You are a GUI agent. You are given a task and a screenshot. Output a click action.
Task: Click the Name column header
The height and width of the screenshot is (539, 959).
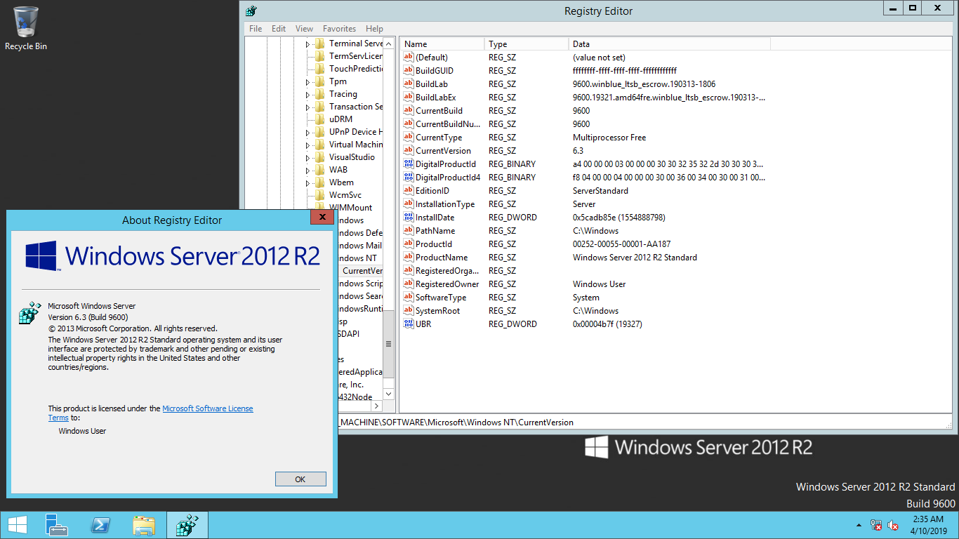tap(442, 44)
